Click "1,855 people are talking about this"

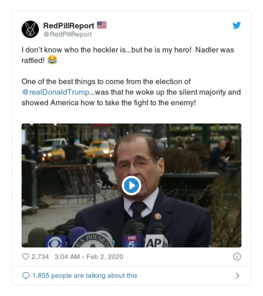[84, 276]
